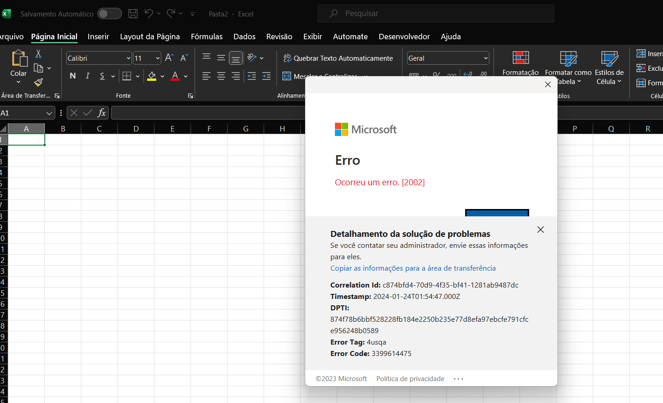Image resolution: width=663 pixels, height=403 pixels.
Task: Expand the fill color dropdown arrow
Action: (162, 76)
